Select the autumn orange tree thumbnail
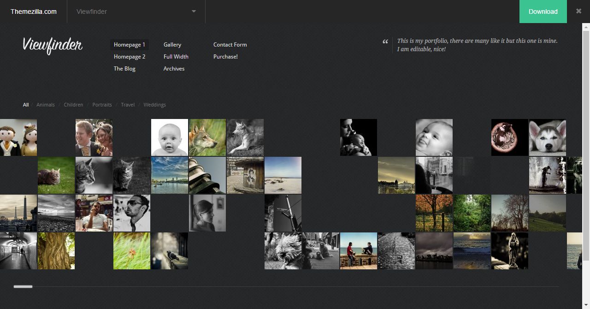 [x=434, y=213]
